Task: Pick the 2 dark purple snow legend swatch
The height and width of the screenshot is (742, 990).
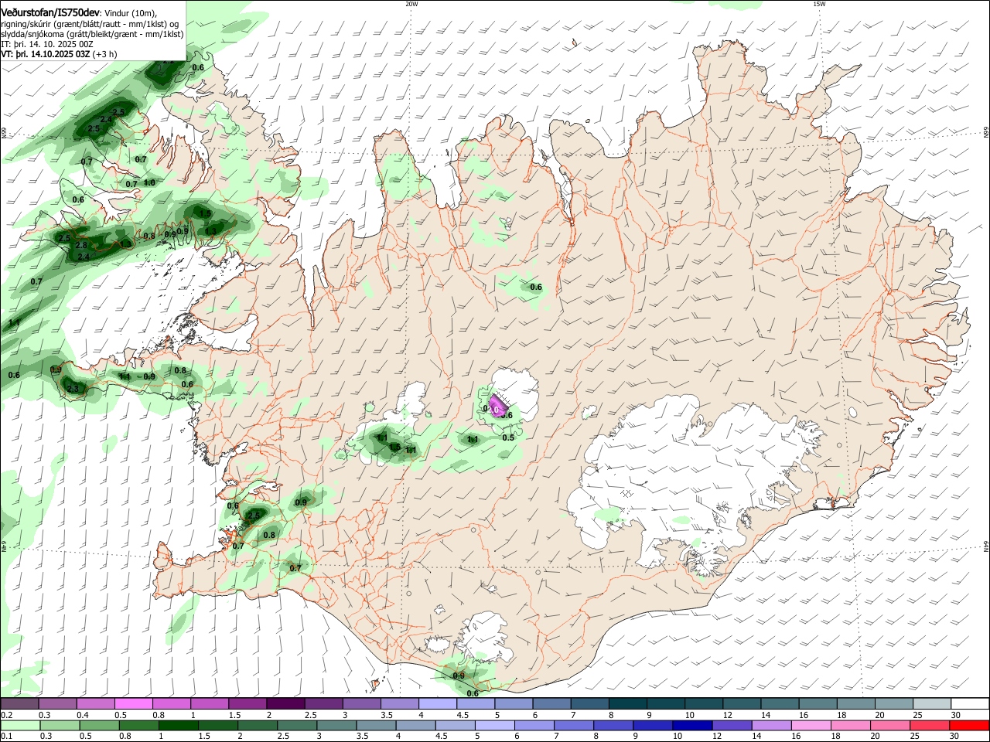Action: click(x=285, y=703)
